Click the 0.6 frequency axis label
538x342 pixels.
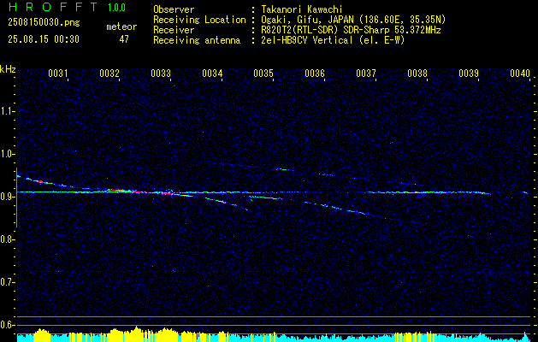pyautogui.click(x=7, y=325)
